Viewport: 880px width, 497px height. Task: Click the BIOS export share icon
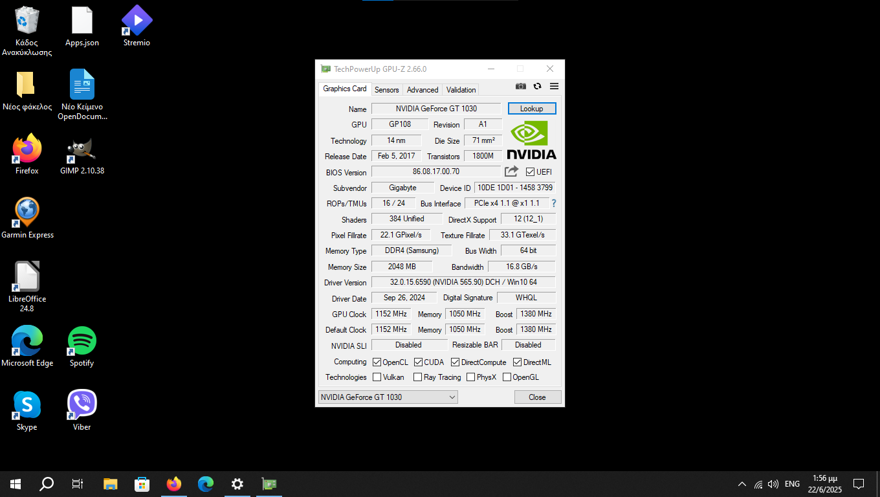(x=511, y=171)
